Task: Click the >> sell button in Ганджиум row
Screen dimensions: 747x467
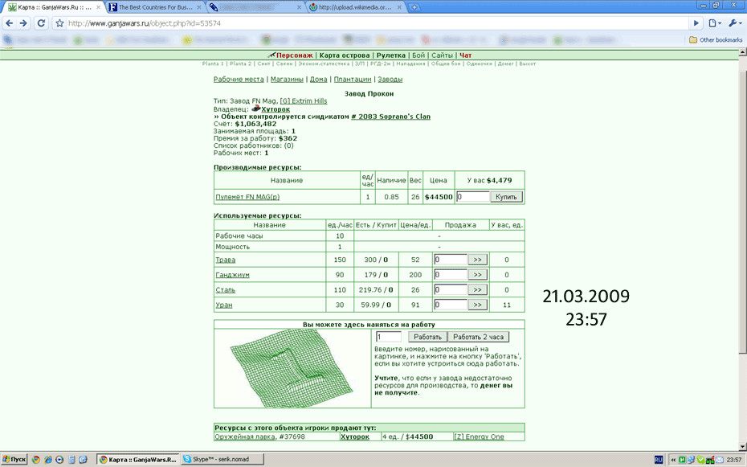Action: pyautogui.click(x=477, y=274)
